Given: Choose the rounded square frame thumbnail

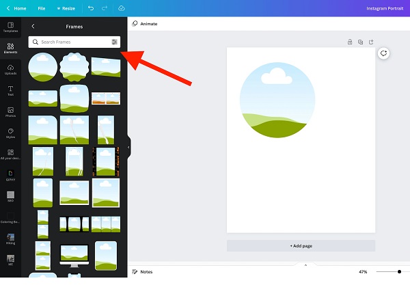Looking at the screenshot, I should point(74,98).
